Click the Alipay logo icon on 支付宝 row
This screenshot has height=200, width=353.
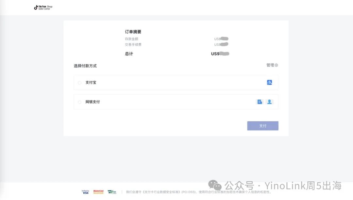tap(269, 82)
